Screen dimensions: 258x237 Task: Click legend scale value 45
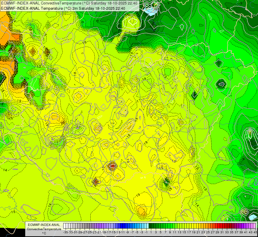pos(255,233)
